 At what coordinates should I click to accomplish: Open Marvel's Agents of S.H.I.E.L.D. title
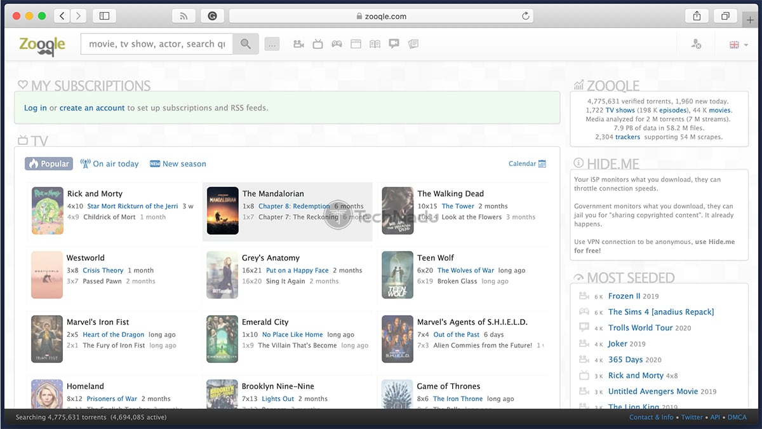tap(472, 322)
